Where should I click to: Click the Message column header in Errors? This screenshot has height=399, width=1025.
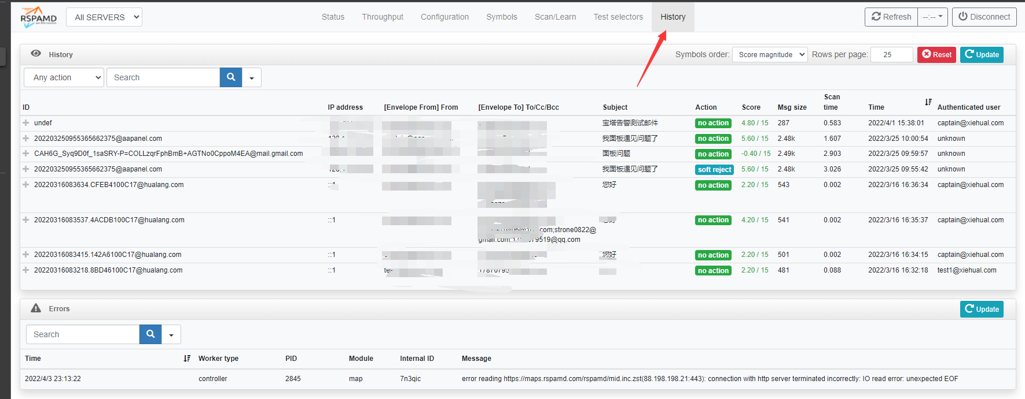pyautogui.click(x=476, y=359)
